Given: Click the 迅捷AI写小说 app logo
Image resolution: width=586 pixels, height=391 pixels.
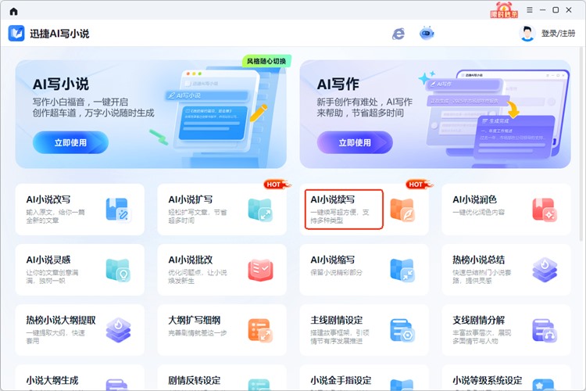Looking at the screenshot, I should click(x=16, y=34).
